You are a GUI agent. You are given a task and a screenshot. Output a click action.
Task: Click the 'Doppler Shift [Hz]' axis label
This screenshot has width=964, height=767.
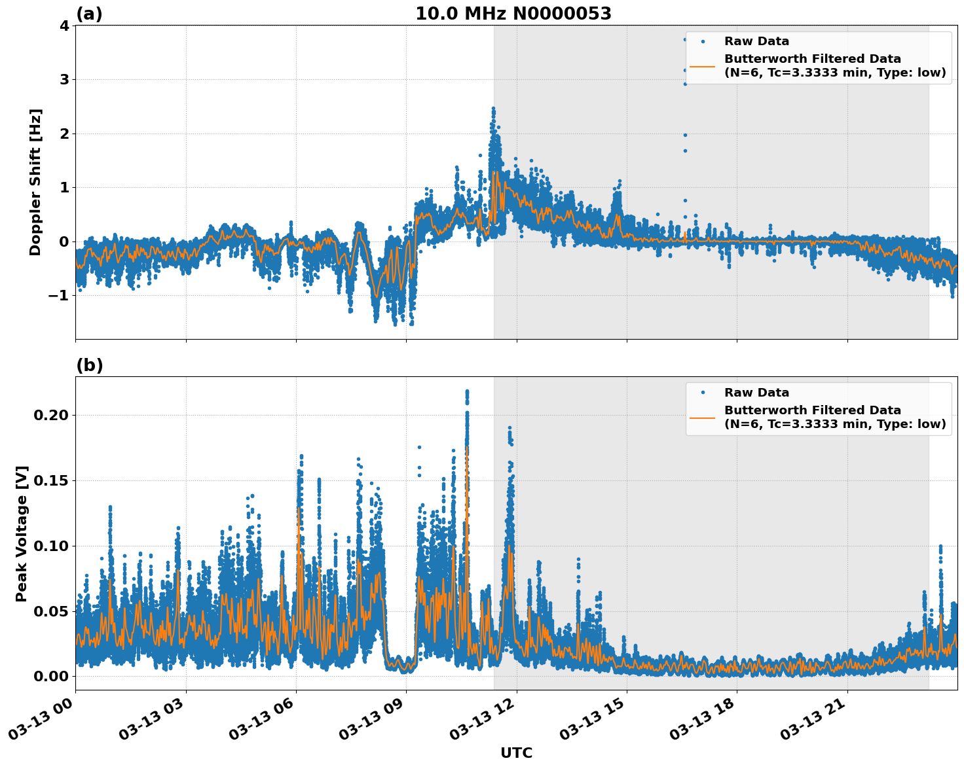pos(35,182)
